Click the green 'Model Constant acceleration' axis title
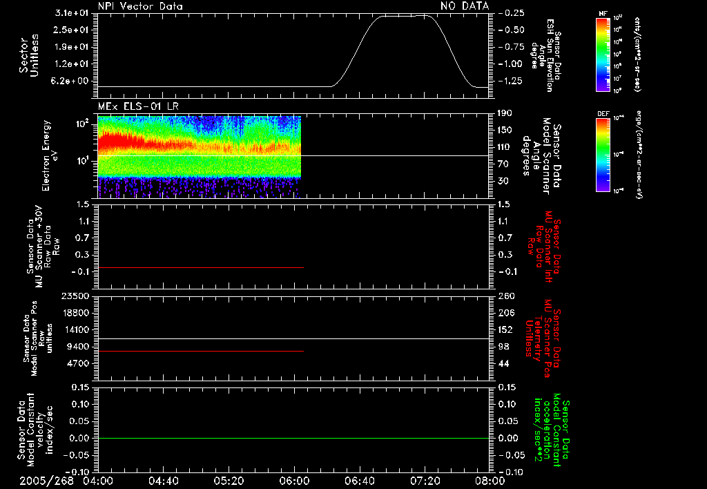 (552, 431)
